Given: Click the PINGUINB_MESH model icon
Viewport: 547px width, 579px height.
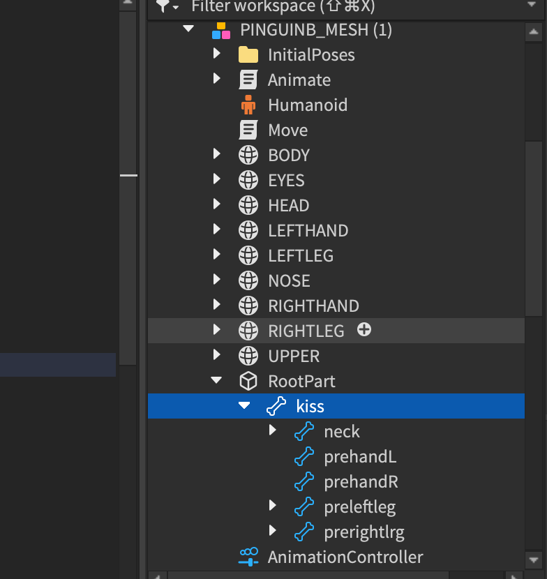Looking at the screenshot, I should click(220, 30).
